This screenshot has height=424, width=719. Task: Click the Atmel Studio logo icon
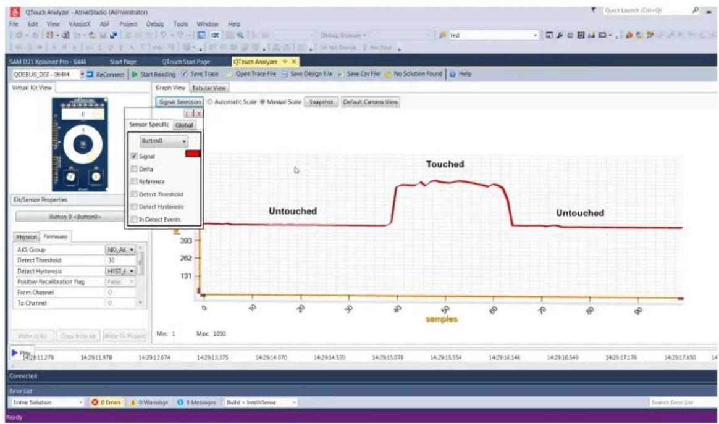(x=15, y=12)
